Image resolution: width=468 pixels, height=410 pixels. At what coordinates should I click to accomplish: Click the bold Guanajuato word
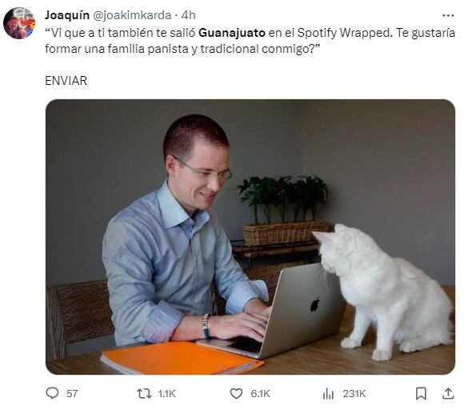pos(232,33)
